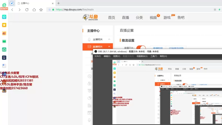Open the 场景集合(S) menu in OBS

(142, 56)
